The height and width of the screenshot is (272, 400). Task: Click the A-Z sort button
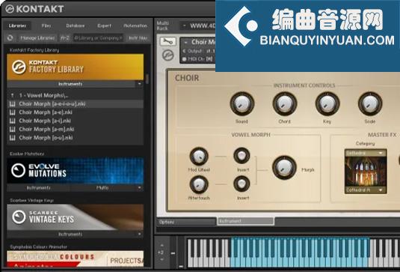pyautogui.click(x=65, y=37)
